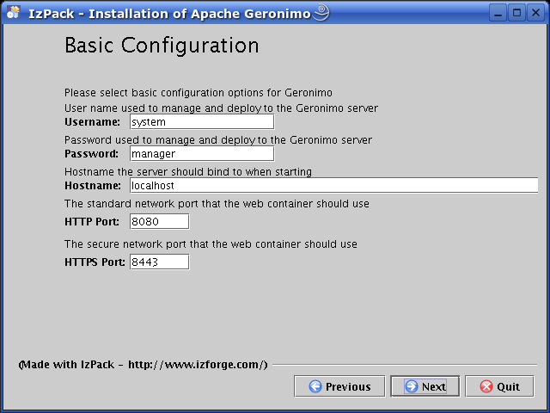Exit the installer via Quit label

[x=509, y=386]
